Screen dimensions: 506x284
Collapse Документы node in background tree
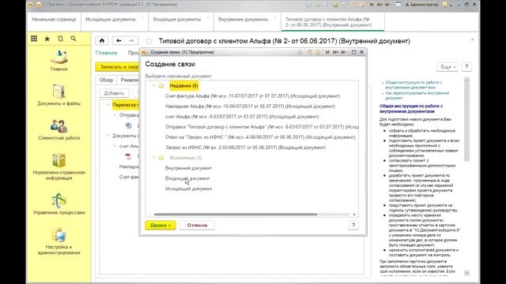tap(108, 136)
